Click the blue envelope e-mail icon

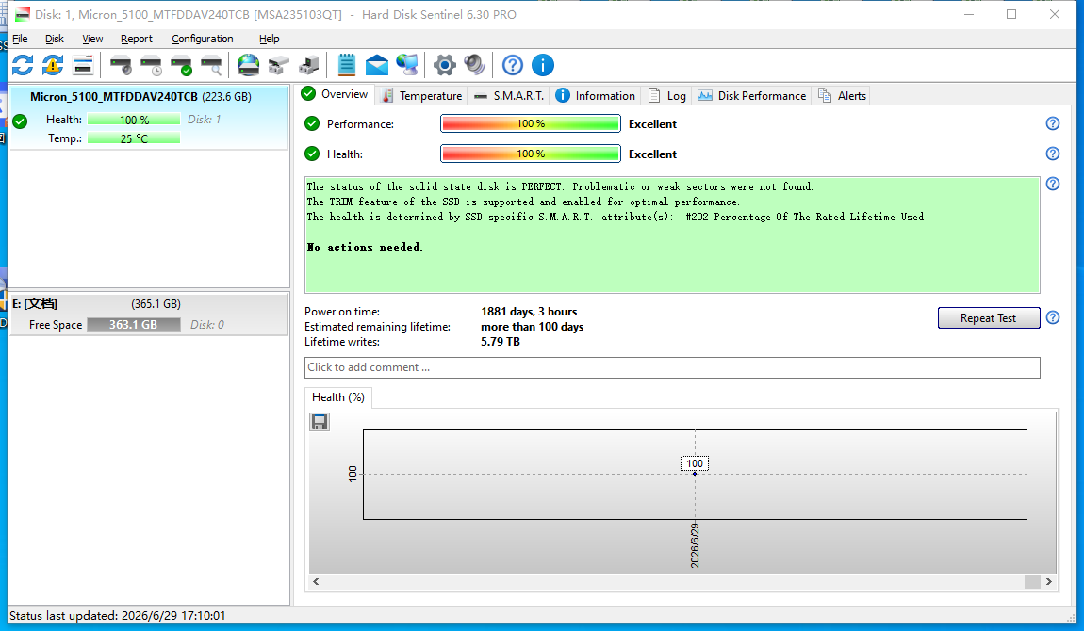pos(377,66)
